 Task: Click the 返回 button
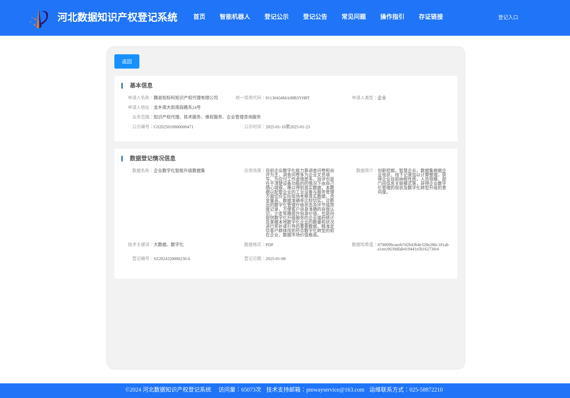[x=127, y=61]
